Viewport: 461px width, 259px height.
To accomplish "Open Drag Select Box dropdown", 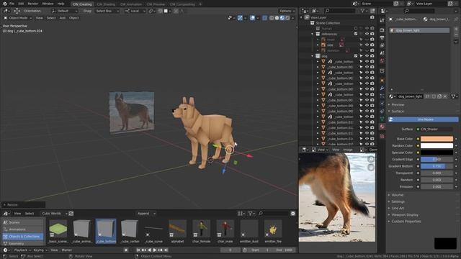I will point(107,11).
